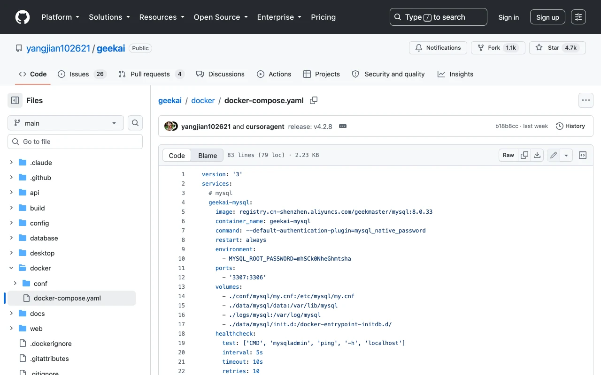Open the command palette icon in header
The width and height of the screenshot is (601, 375).
coord(578,17)
